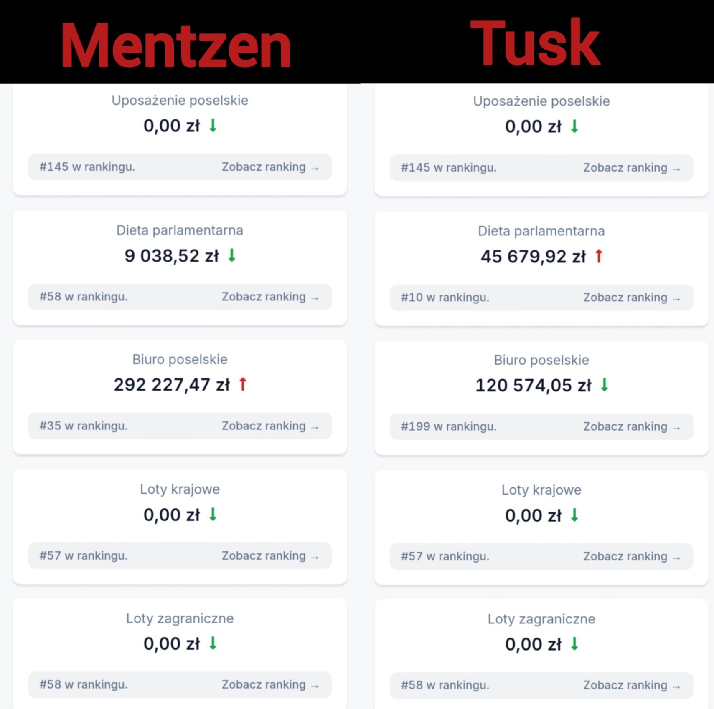Click the red Mentzen heading

175,45
